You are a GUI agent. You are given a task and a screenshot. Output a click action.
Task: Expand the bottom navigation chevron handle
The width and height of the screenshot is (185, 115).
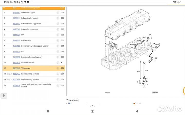tap(92, 106)
